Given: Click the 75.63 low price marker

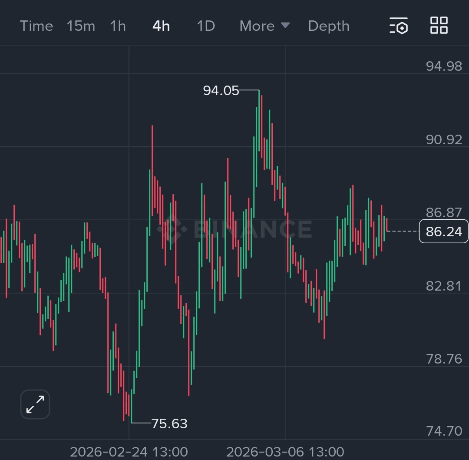Looking at the screenshot, I should click(169, 424).
